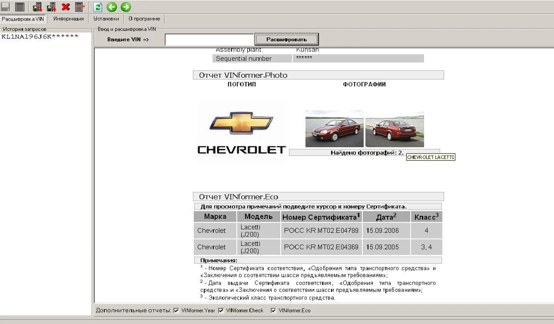Click the red X delete icon
The width and height of the screenshot is (554, 324).
click(66, 7)
